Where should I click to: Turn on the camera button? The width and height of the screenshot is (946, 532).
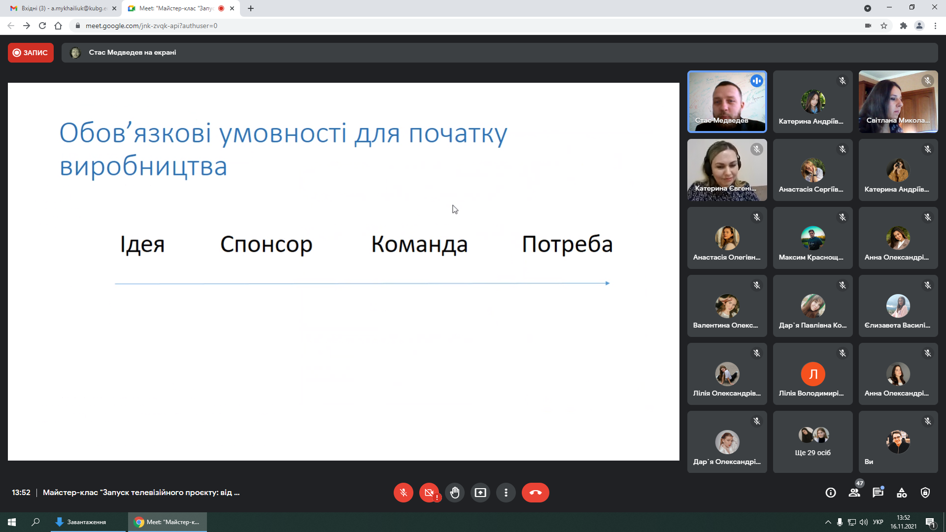tap(429, 493)
